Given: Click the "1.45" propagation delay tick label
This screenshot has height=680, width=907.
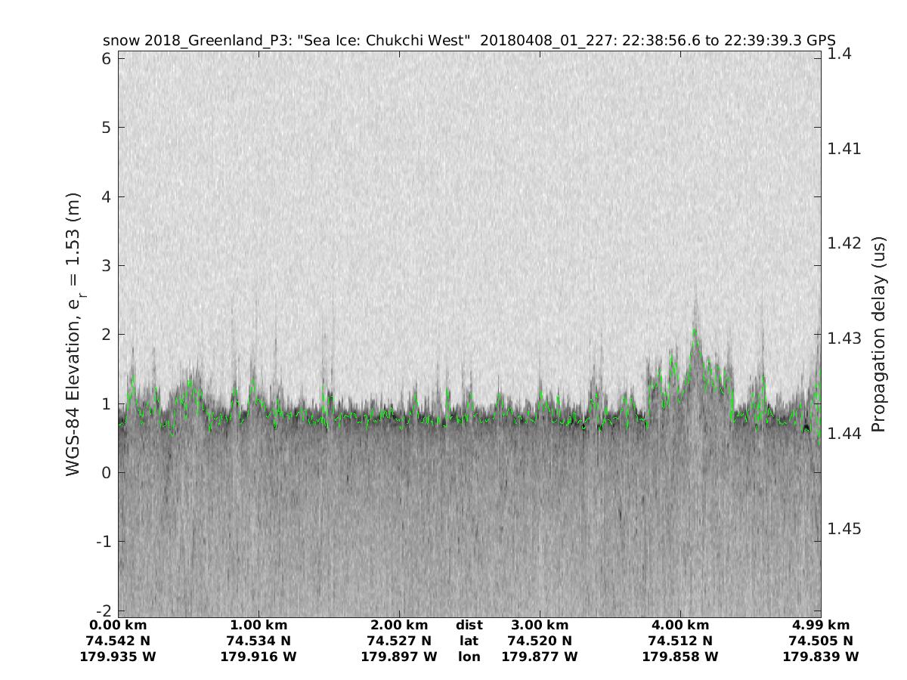Looking at the screenshot, I should [844, 528].
